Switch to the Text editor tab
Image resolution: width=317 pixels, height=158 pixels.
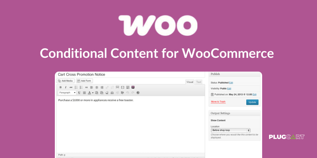[x=199, y=82]
